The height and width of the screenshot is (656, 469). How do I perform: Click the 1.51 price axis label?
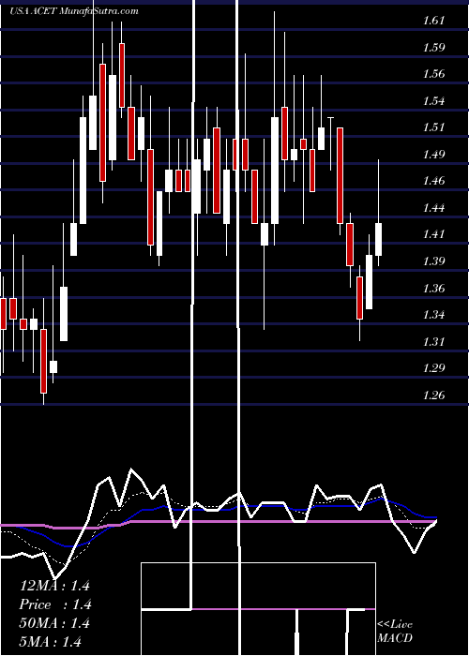coord(433,127)
